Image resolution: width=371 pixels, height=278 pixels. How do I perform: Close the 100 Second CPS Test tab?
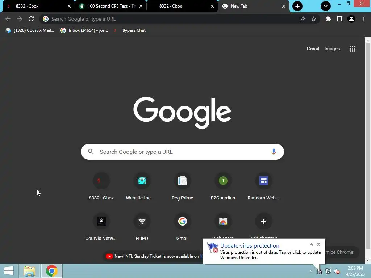click(x=141, y=6)
